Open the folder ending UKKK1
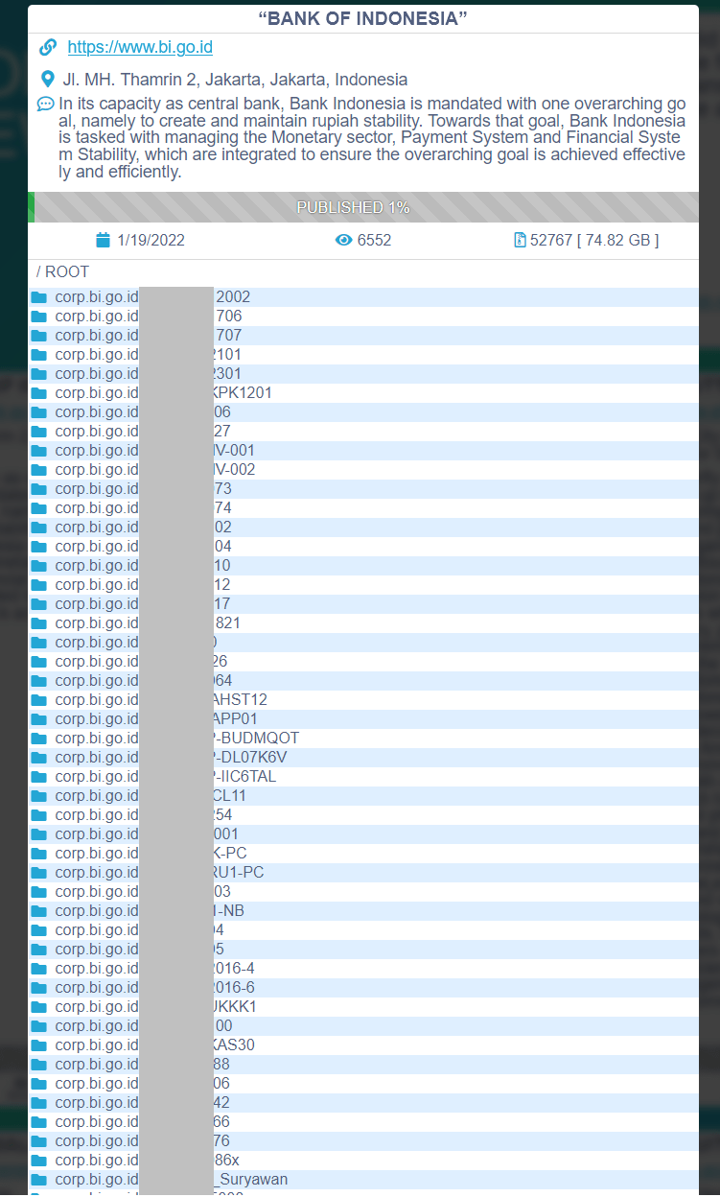 click(363, 1007)
